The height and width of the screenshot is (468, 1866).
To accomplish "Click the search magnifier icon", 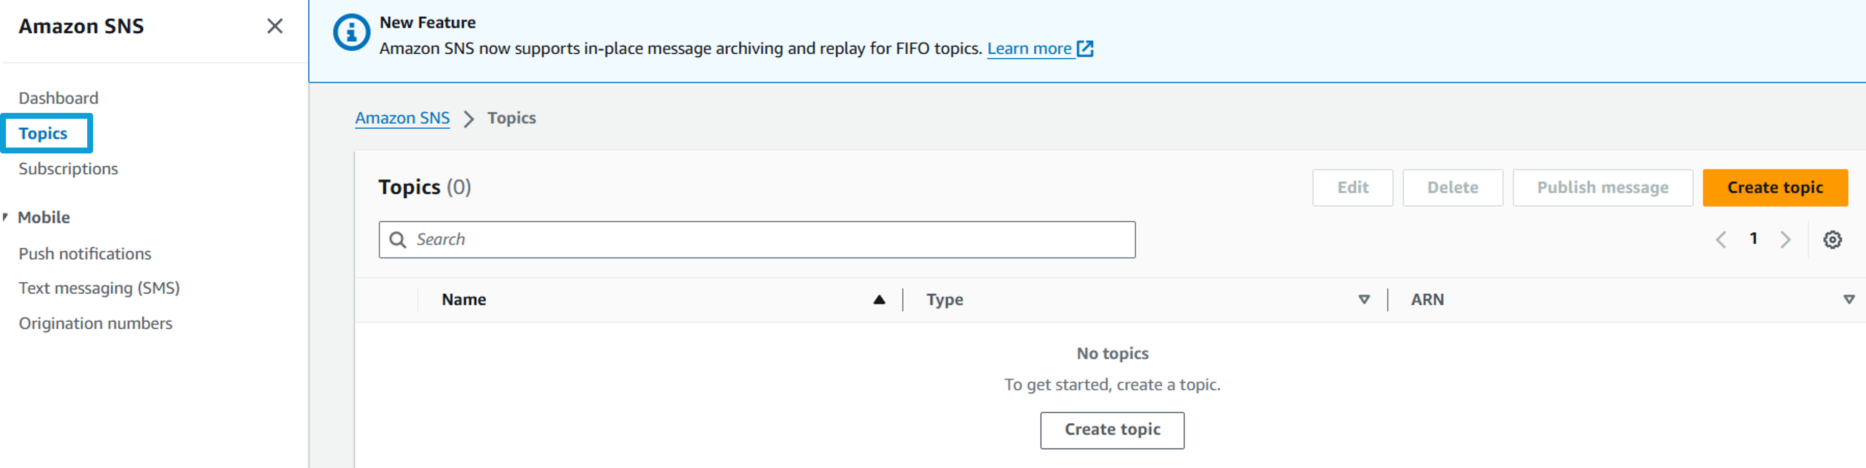I will [x=398, y=239].
